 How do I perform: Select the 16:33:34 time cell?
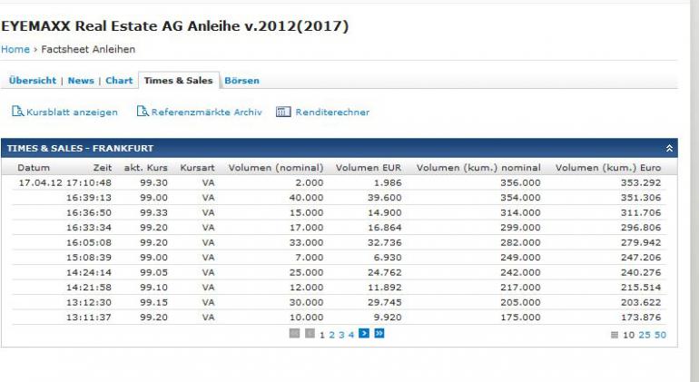(x=89, y=228)
